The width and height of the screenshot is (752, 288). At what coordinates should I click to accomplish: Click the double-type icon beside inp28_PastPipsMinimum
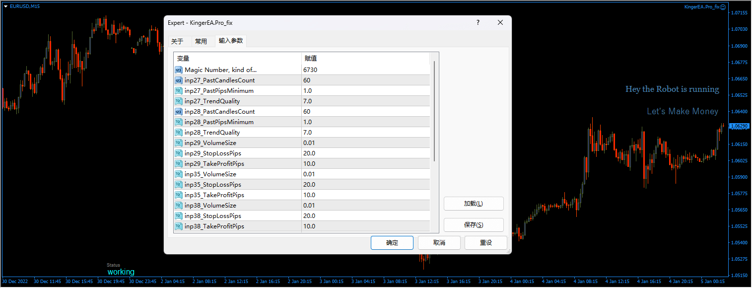point(179,122)
